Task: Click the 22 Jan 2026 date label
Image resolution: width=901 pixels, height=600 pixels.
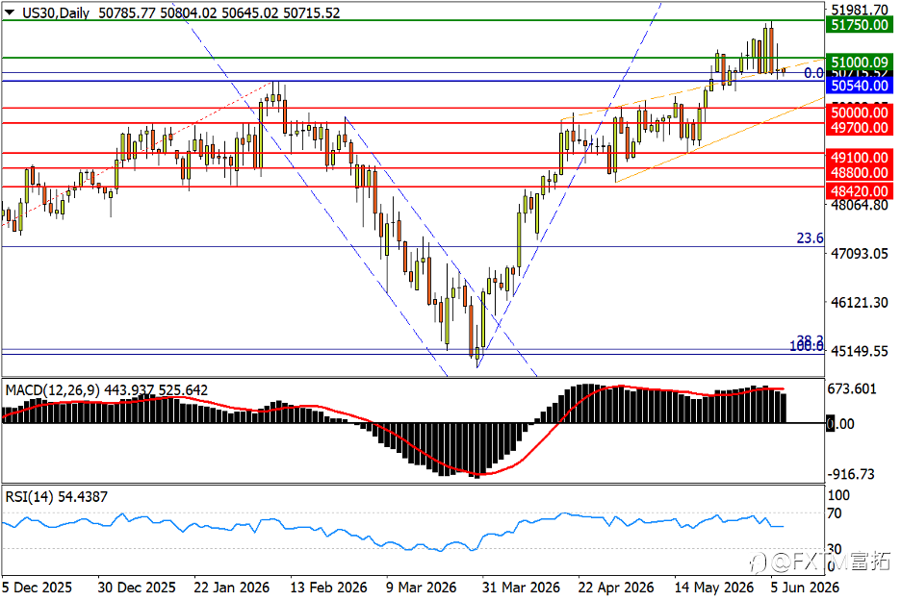Action: 232,587
